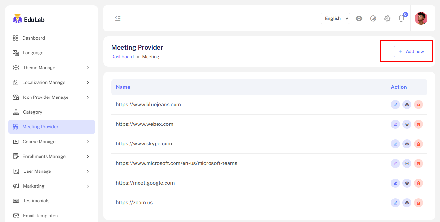Click the Add new button

410,51
